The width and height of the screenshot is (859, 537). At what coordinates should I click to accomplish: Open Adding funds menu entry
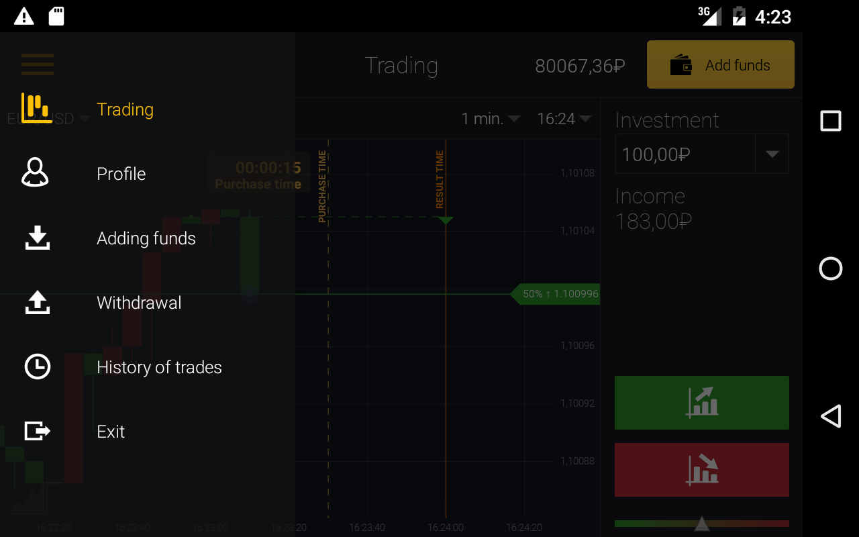pos(148,238)
